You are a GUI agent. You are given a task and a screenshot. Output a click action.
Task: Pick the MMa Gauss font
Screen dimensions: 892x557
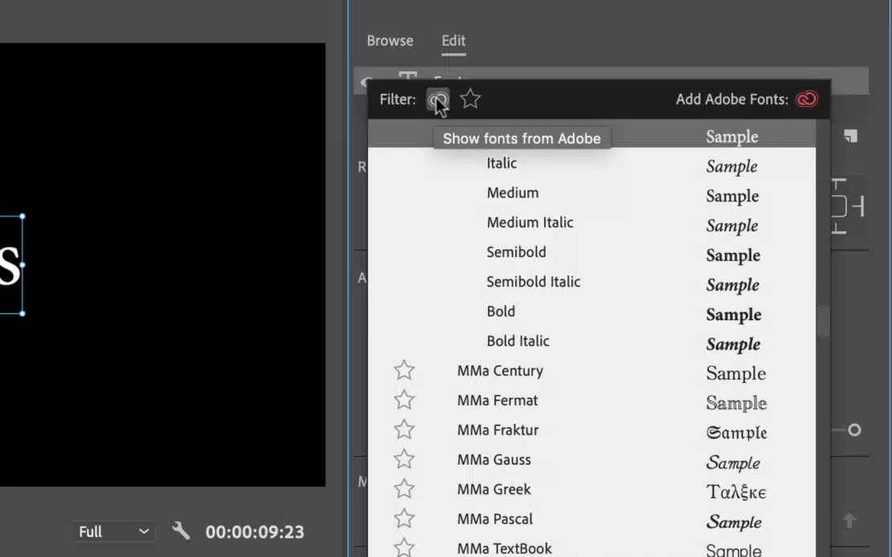(493, 460)
